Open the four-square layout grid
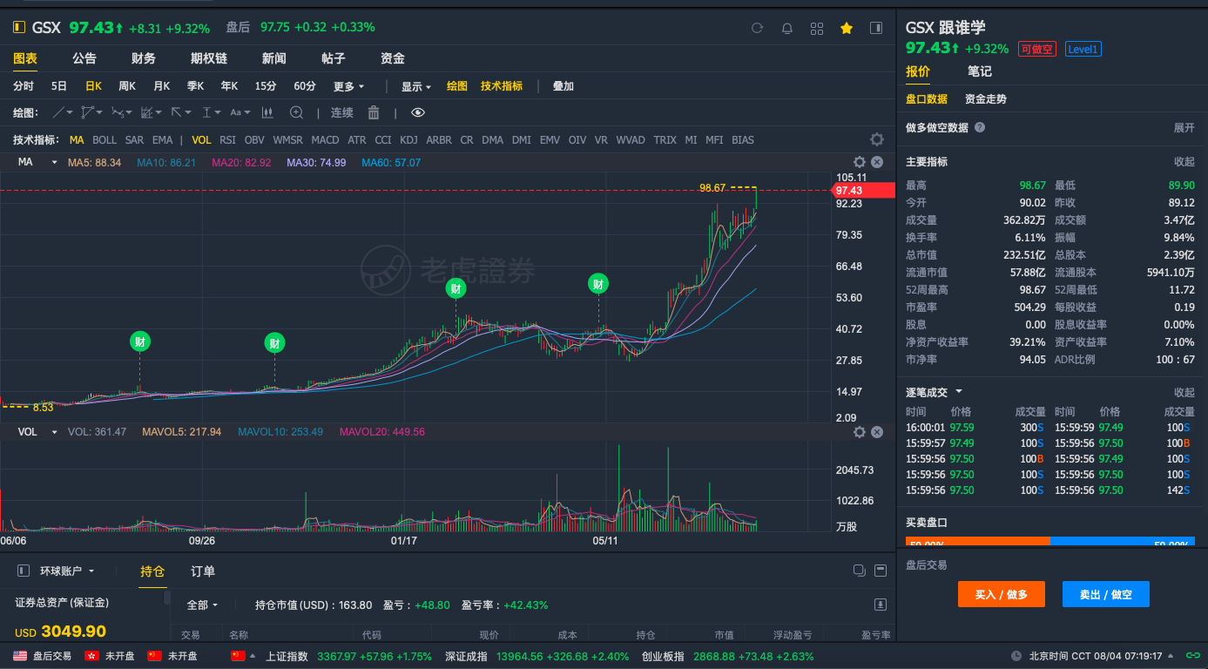This screenshot has width=1208, height=669. tap(817, 28)
